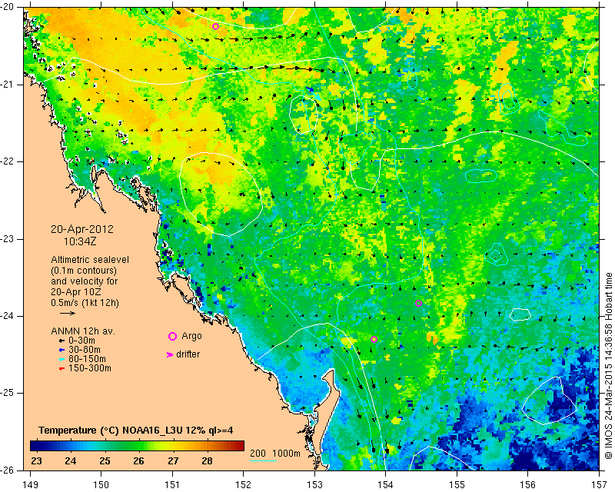The width and height of the screenshot is (615, 492).
Task: Click the 'Argo' legend label
Action: pos(191,336)
